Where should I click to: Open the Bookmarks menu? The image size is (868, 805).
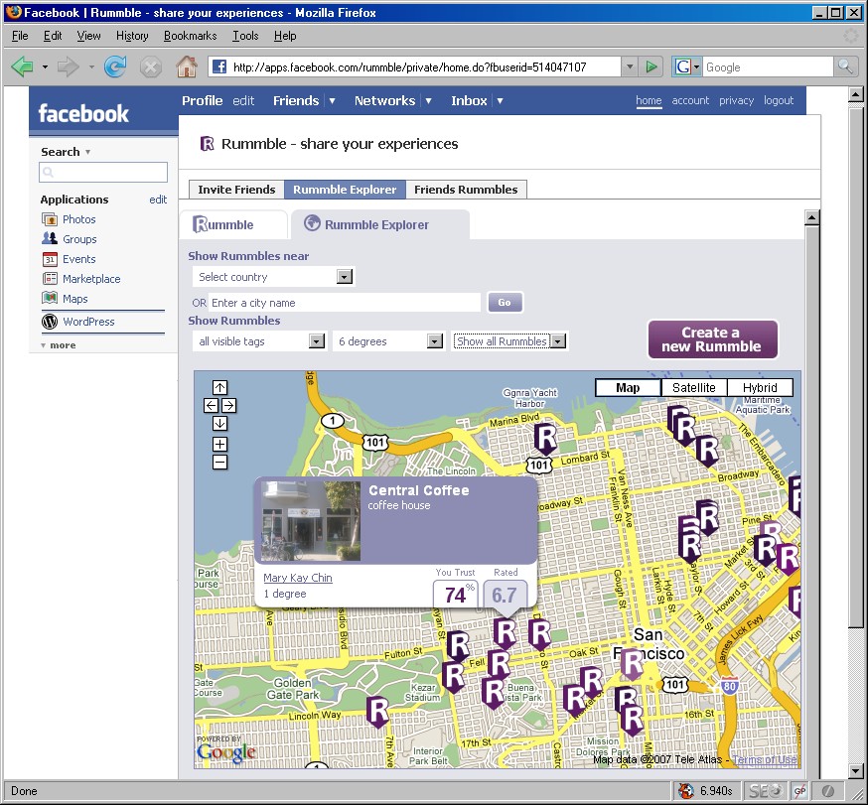[190, 36]
